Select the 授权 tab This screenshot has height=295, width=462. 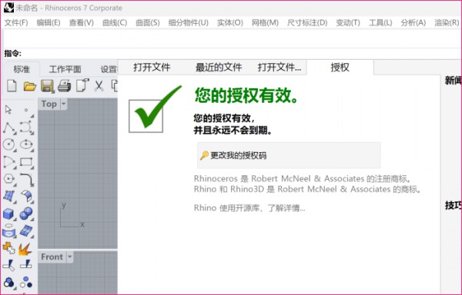coord(340,68)
